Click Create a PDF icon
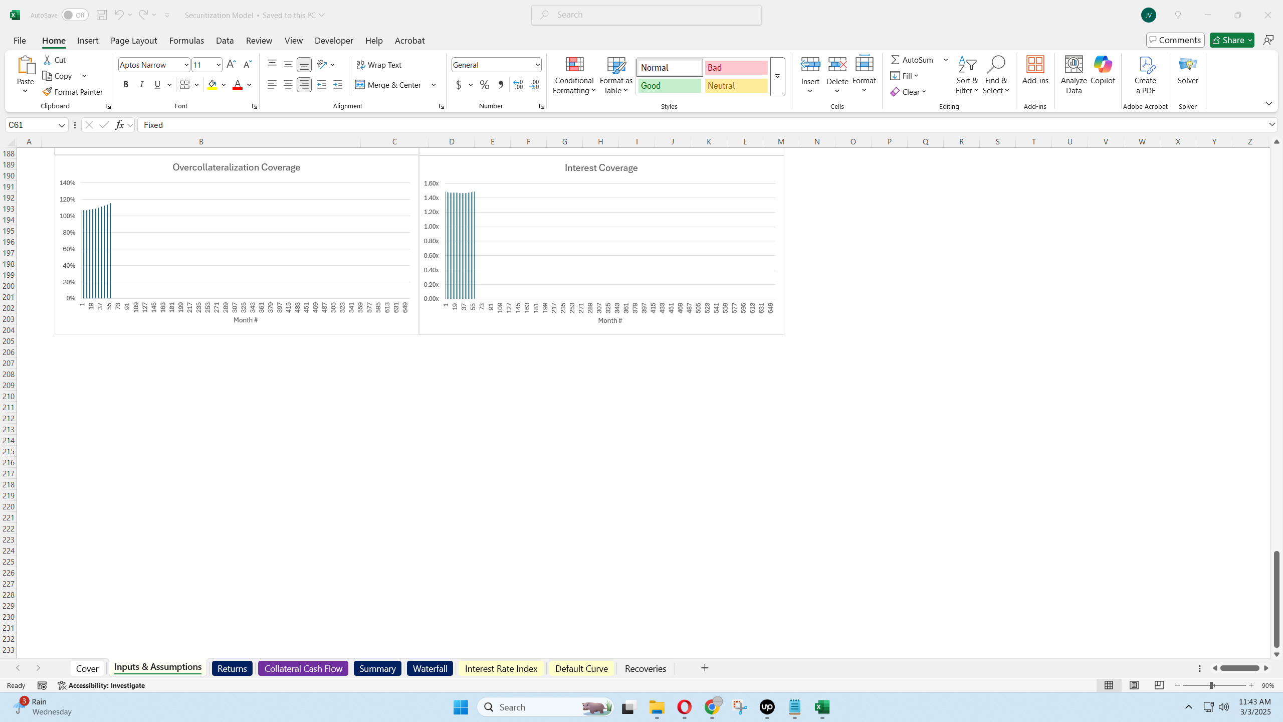The width and height of the screenshot is (1283, 722). pyautogui.click(x=1145, y=75)
